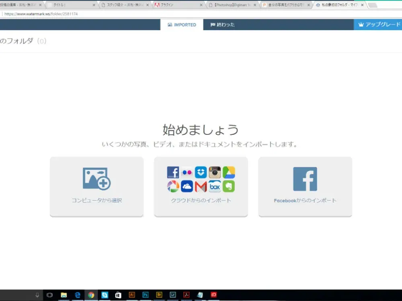
Task: Close the 私の最初のフォルダ browser tab
Action: pos(362,5)
